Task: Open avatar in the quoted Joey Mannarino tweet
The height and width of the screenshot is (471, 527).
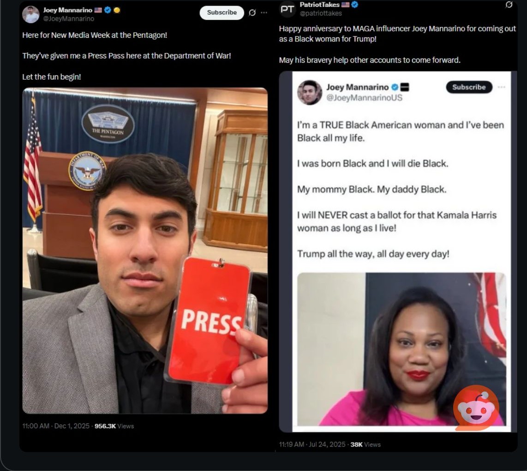Action: (309, 92)
